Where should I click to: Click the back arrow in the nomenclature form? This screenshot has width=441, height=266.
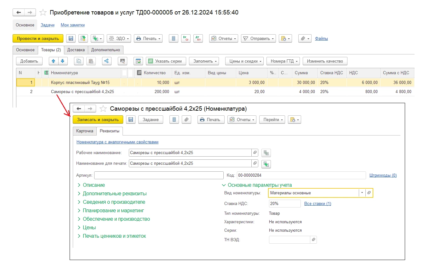click(79, 109)
